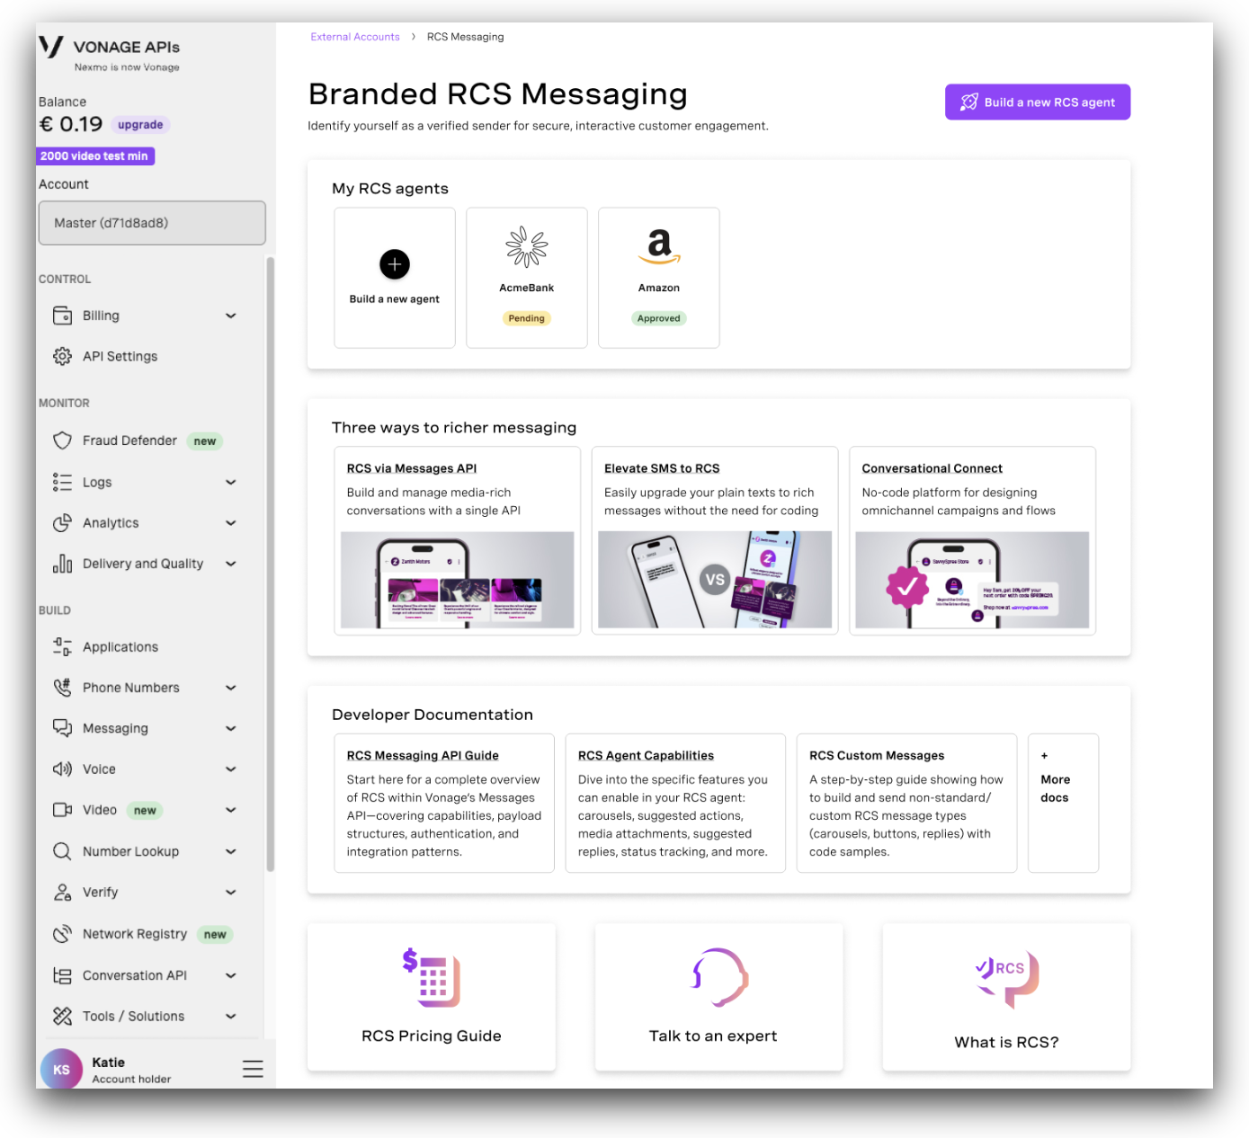Viewport: 1249px width, 1138px height.
Task: Open the Elevate SMS to RCS thumbnail
Action: tap(715, 579)
